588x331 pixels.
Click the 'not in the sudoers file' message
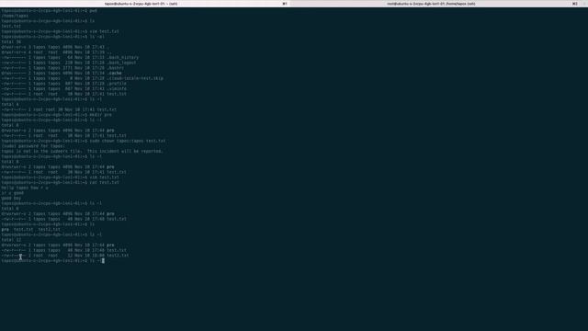pyautogui.click(x=82, y=151)
